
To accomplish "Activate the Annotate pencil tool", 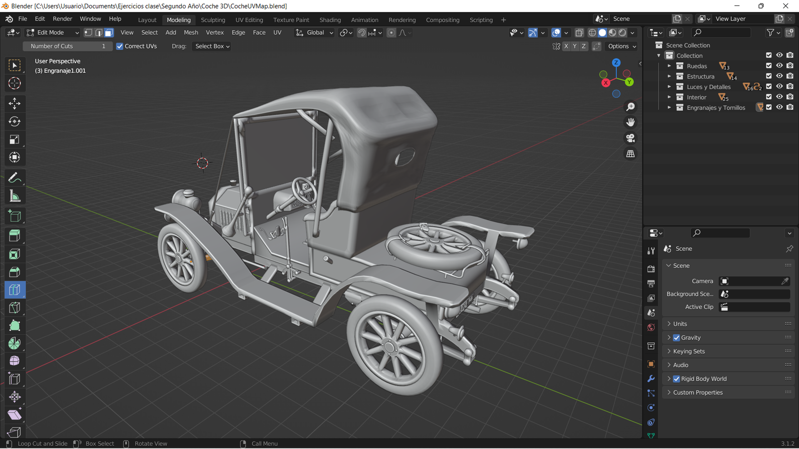I will [14, 178].
